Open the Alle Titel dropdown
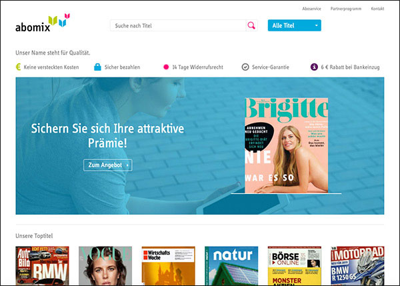This screenshot has height=286, width=400. point(295,25)
